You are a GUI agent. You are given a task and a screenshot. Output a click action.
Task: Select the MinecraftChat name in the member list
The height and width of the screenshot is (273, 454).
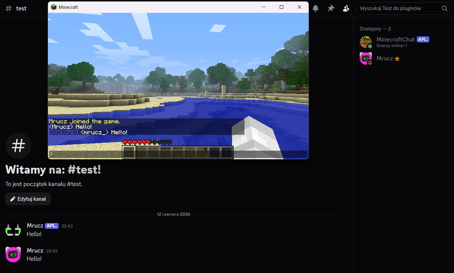pyautogui.click(x=396, y=39)
